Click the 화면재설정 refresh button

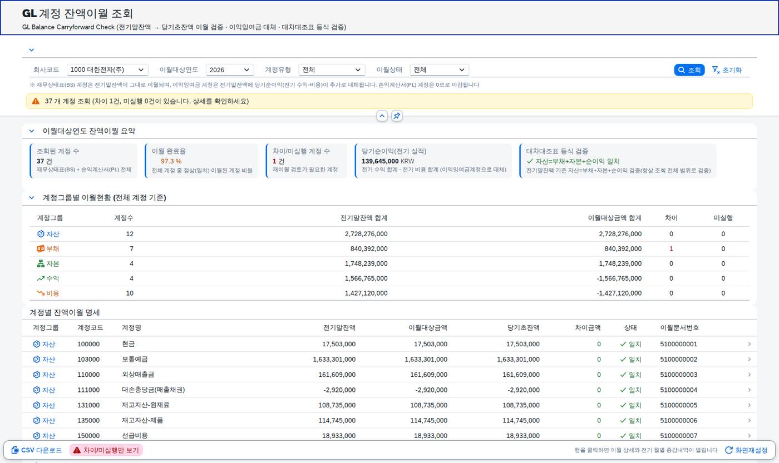point(746,450)
